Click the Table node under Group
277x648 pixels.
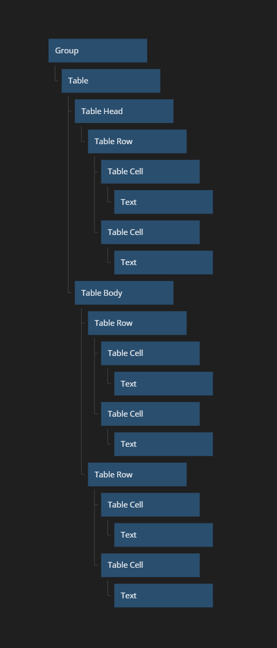pyautogui.click(x=111, y=81)
